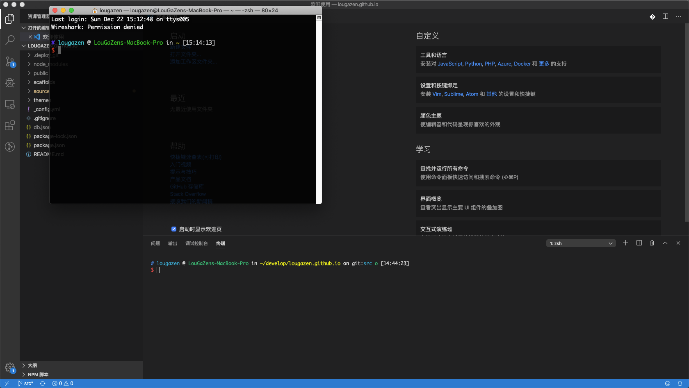Open the Extensions view from the activity bar
689x388 pixels.
click(10, 125)
